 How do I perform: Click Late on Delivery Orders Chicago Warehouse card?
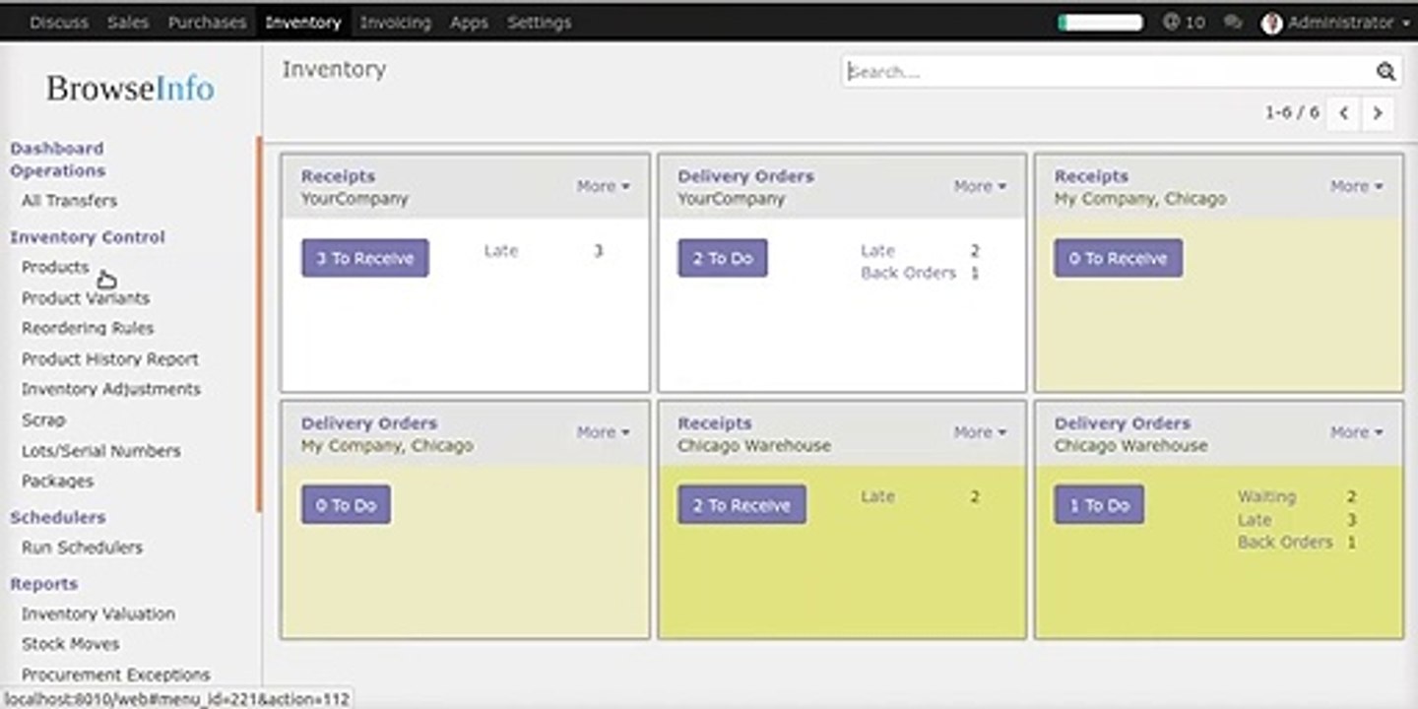[1255, 520]
